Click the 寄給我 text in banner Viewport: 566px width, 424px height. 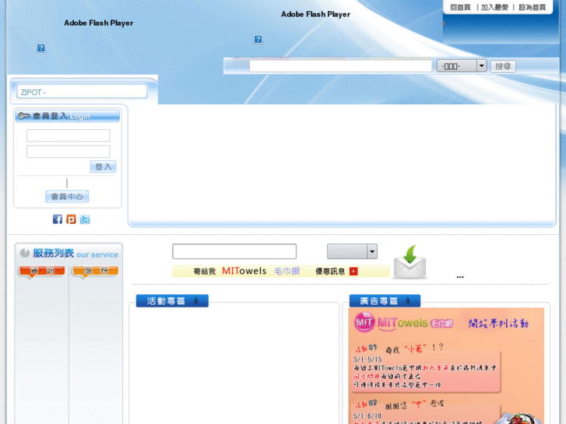[205, 272]
